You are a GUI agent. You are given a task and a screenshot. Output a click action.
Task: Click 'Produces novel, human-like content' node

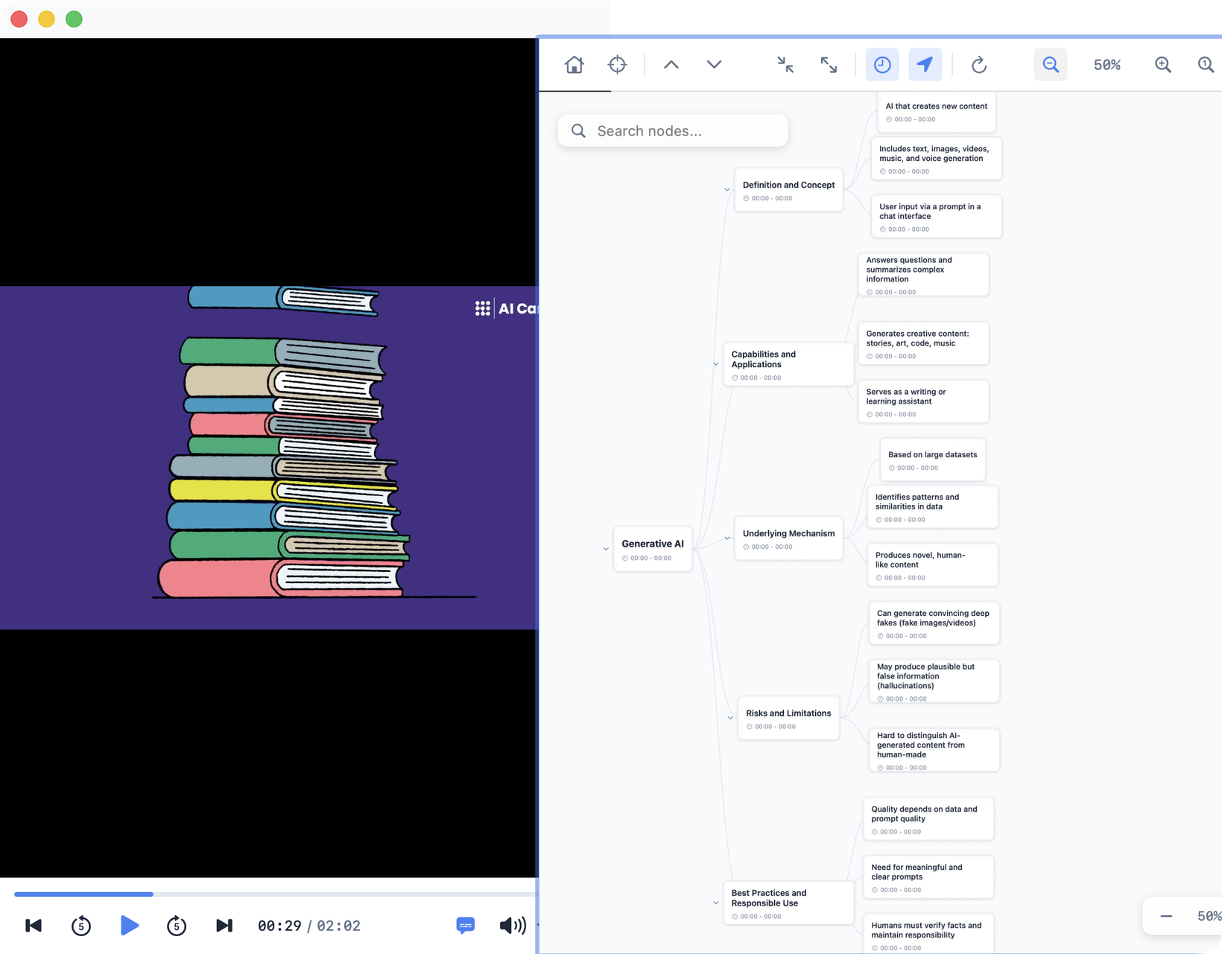coord(932,565)
